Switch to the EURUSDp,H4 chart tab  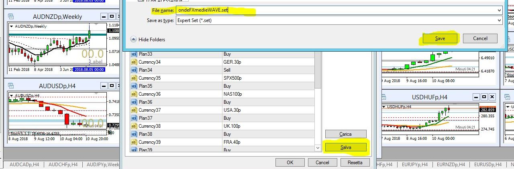(x=488, y=165)
